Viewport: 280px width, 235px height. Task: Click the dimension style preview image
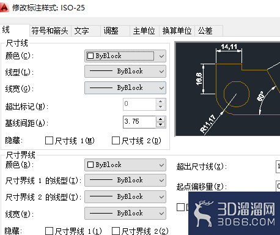[227, 89]
